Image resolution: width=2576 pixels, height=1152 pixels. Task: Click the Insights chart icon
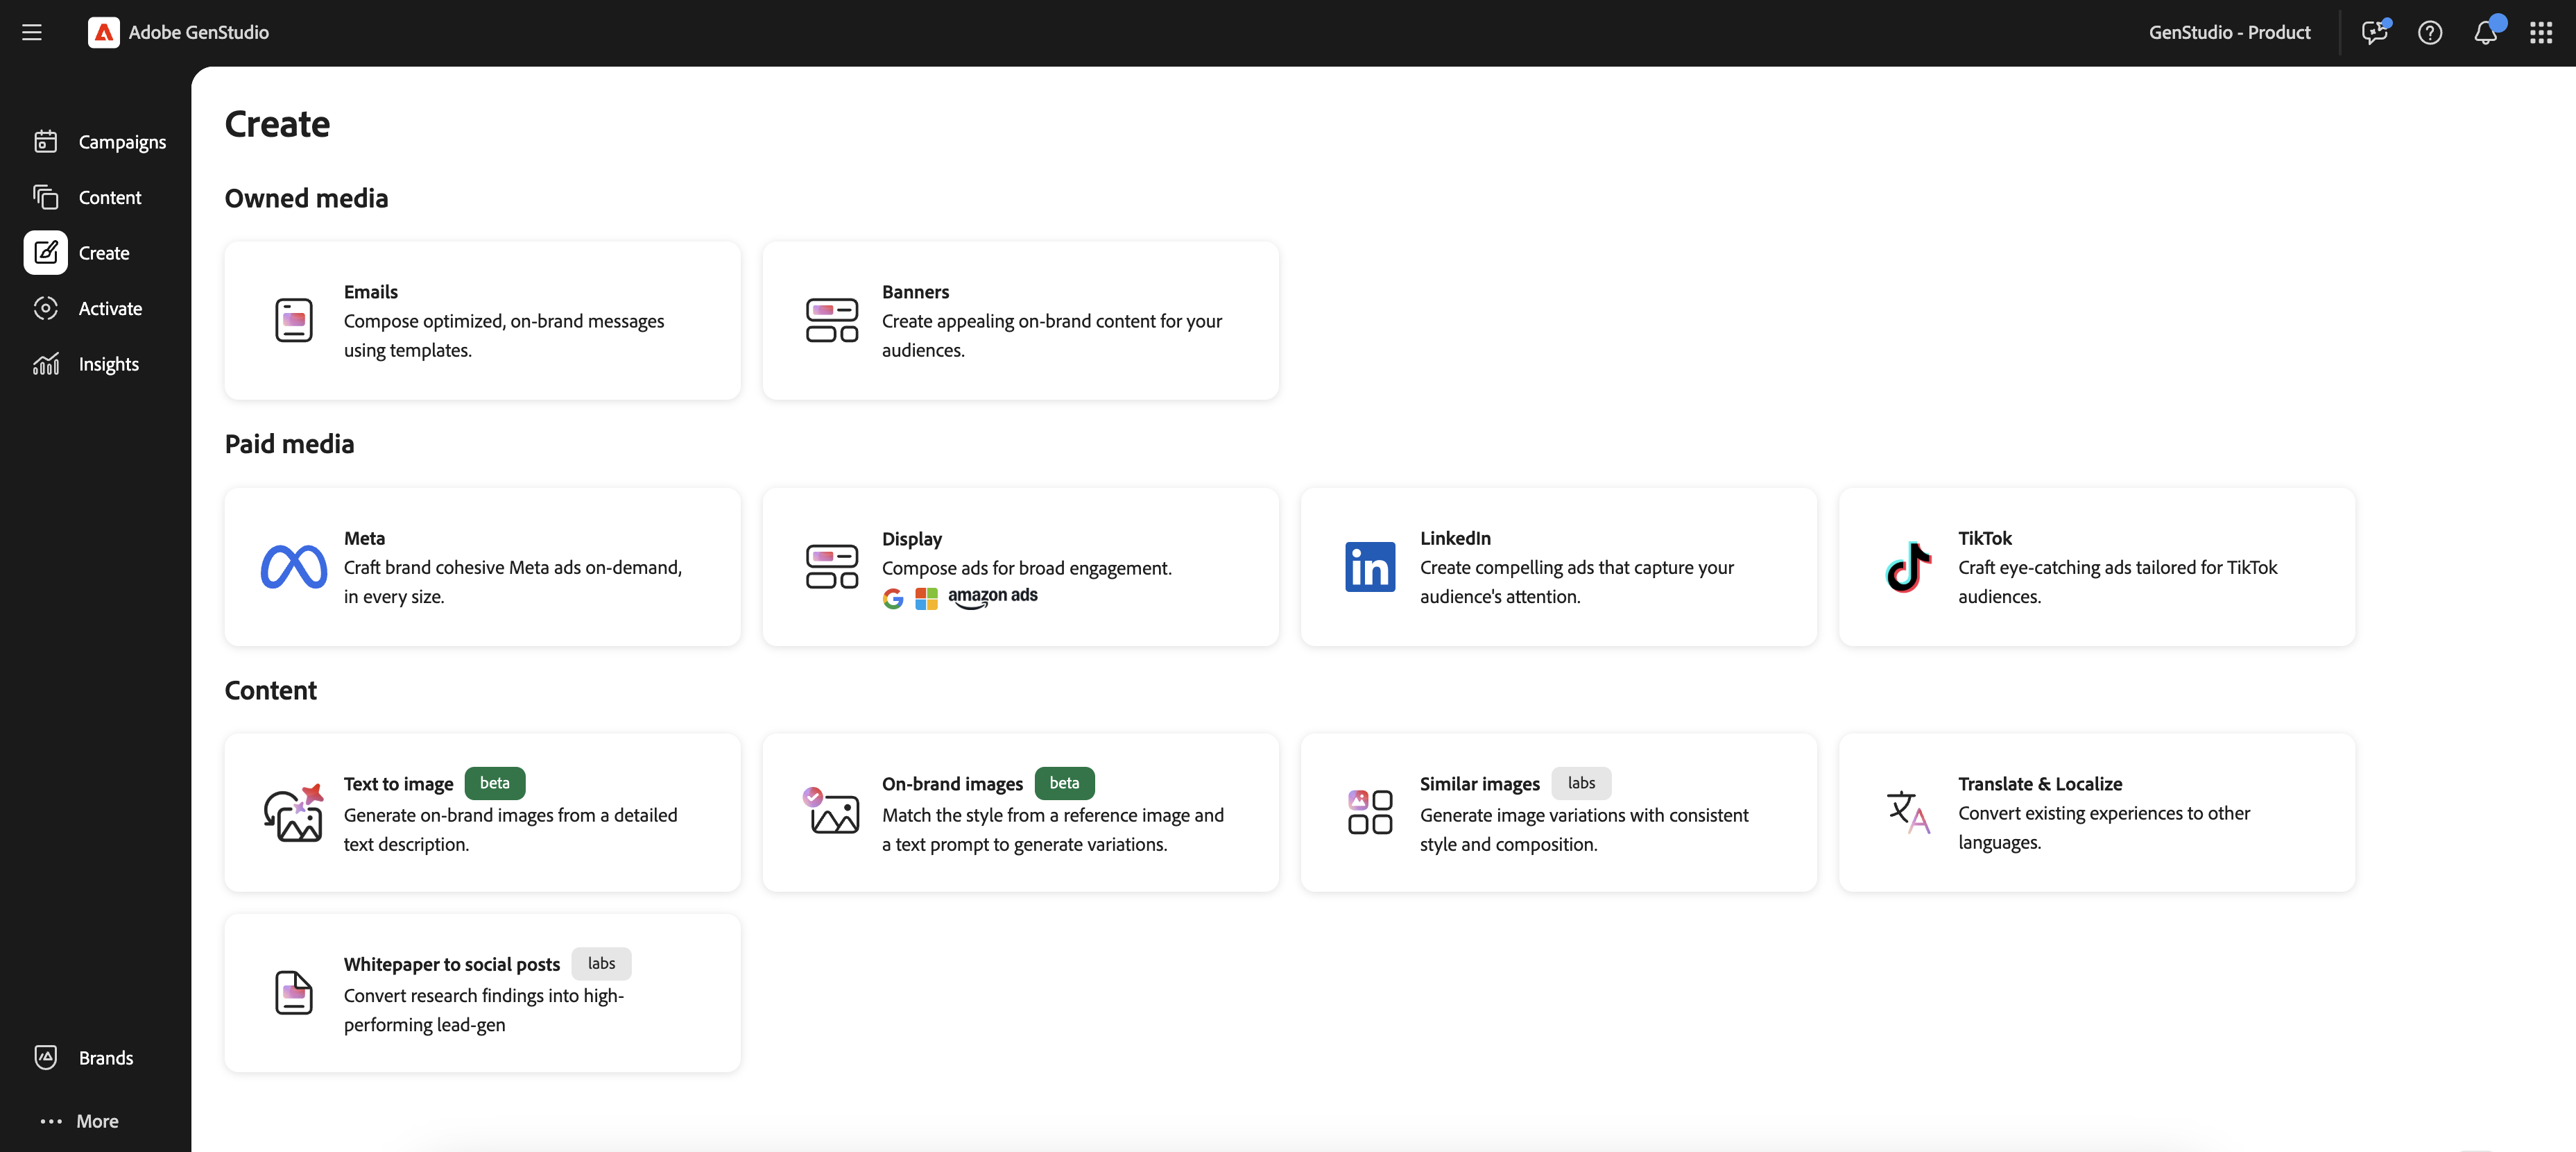46,364
